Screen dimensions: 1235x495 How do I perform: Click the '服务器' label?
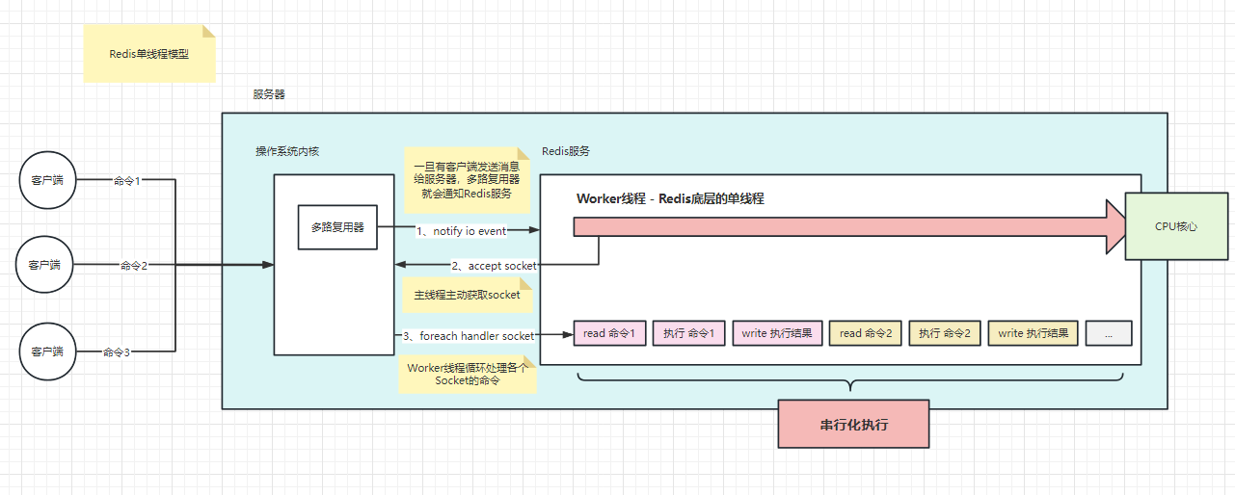(x=269, y=94)
